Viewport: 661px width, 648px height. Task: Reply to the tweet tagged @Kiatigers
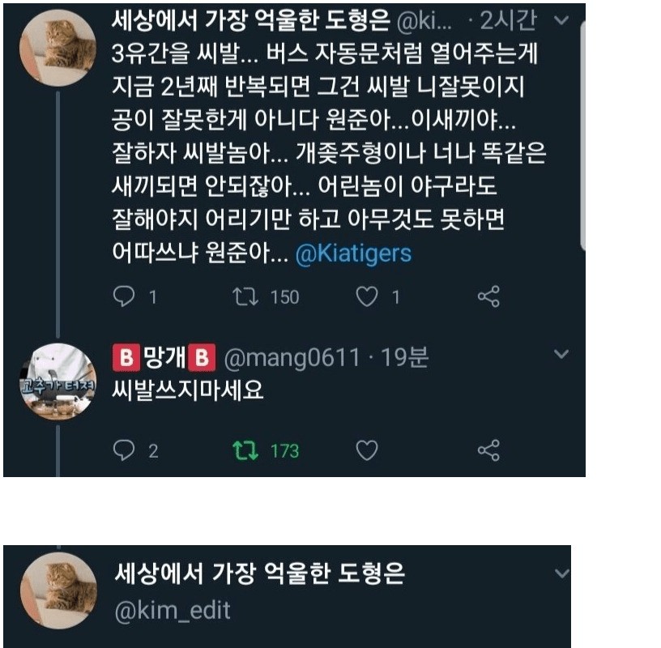point(124,297)
